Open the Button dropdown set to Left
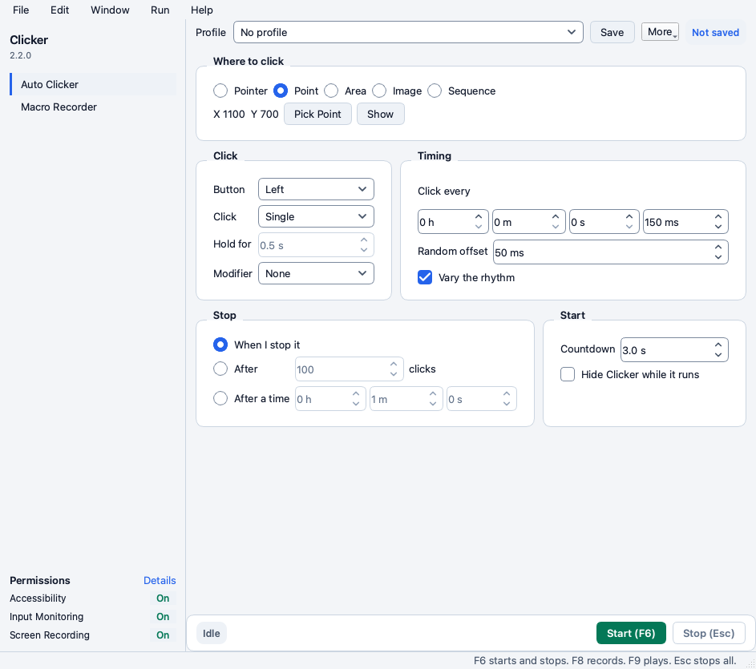This screenshot has height=669, width=756. (x=316, y=189)
